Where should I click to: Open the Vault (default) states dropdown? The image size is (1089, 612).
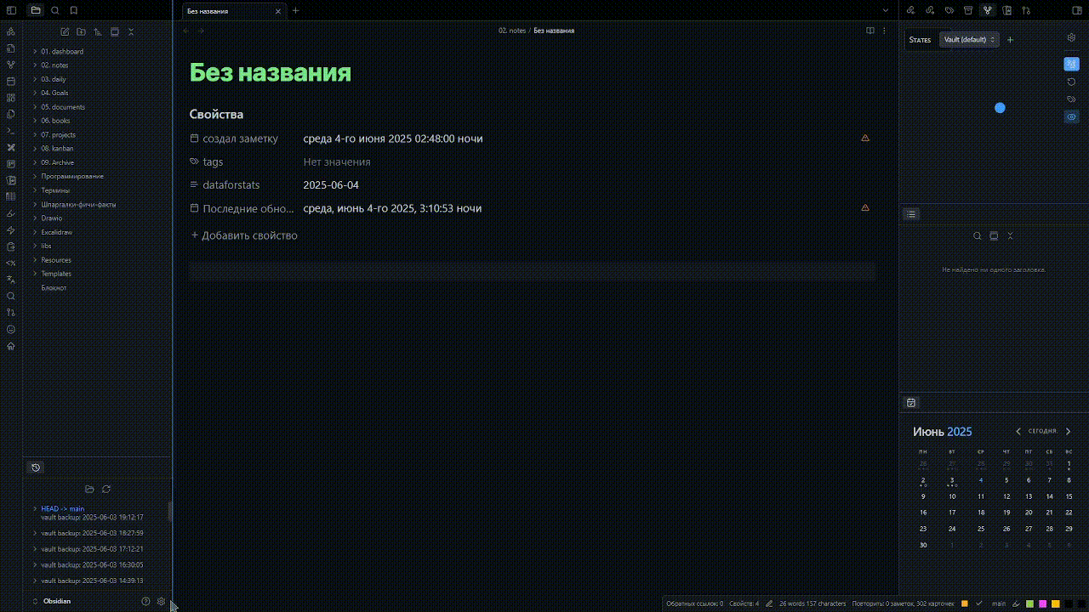pos(969,40)
